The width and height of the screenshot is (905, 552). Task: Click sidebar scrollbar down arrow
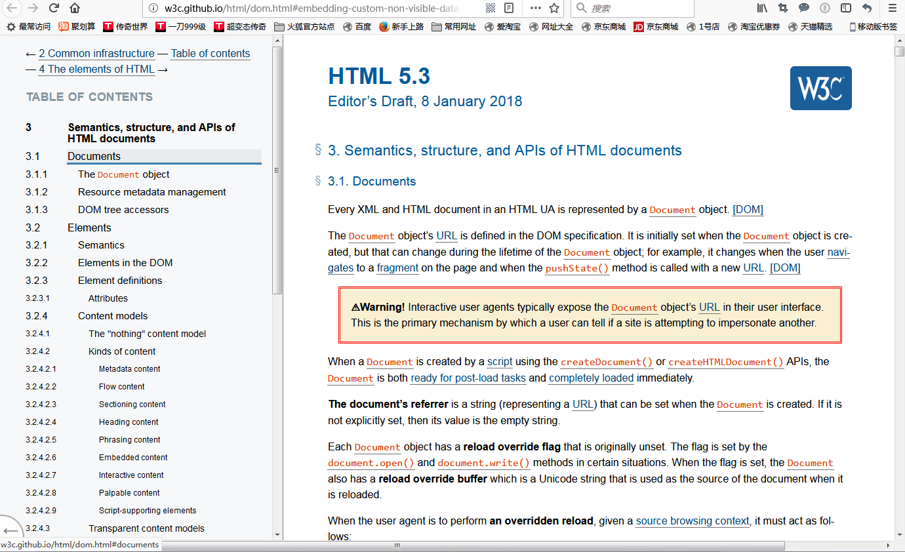277,534
